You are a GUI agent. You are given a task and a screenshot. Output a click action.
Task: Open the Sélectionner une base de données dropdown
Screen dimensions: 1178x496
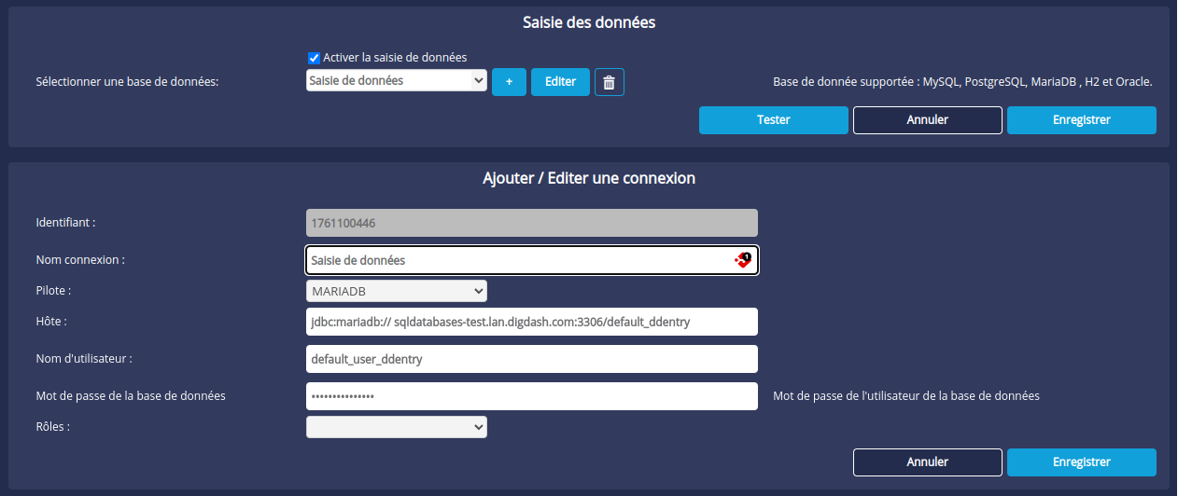(396, 81)
